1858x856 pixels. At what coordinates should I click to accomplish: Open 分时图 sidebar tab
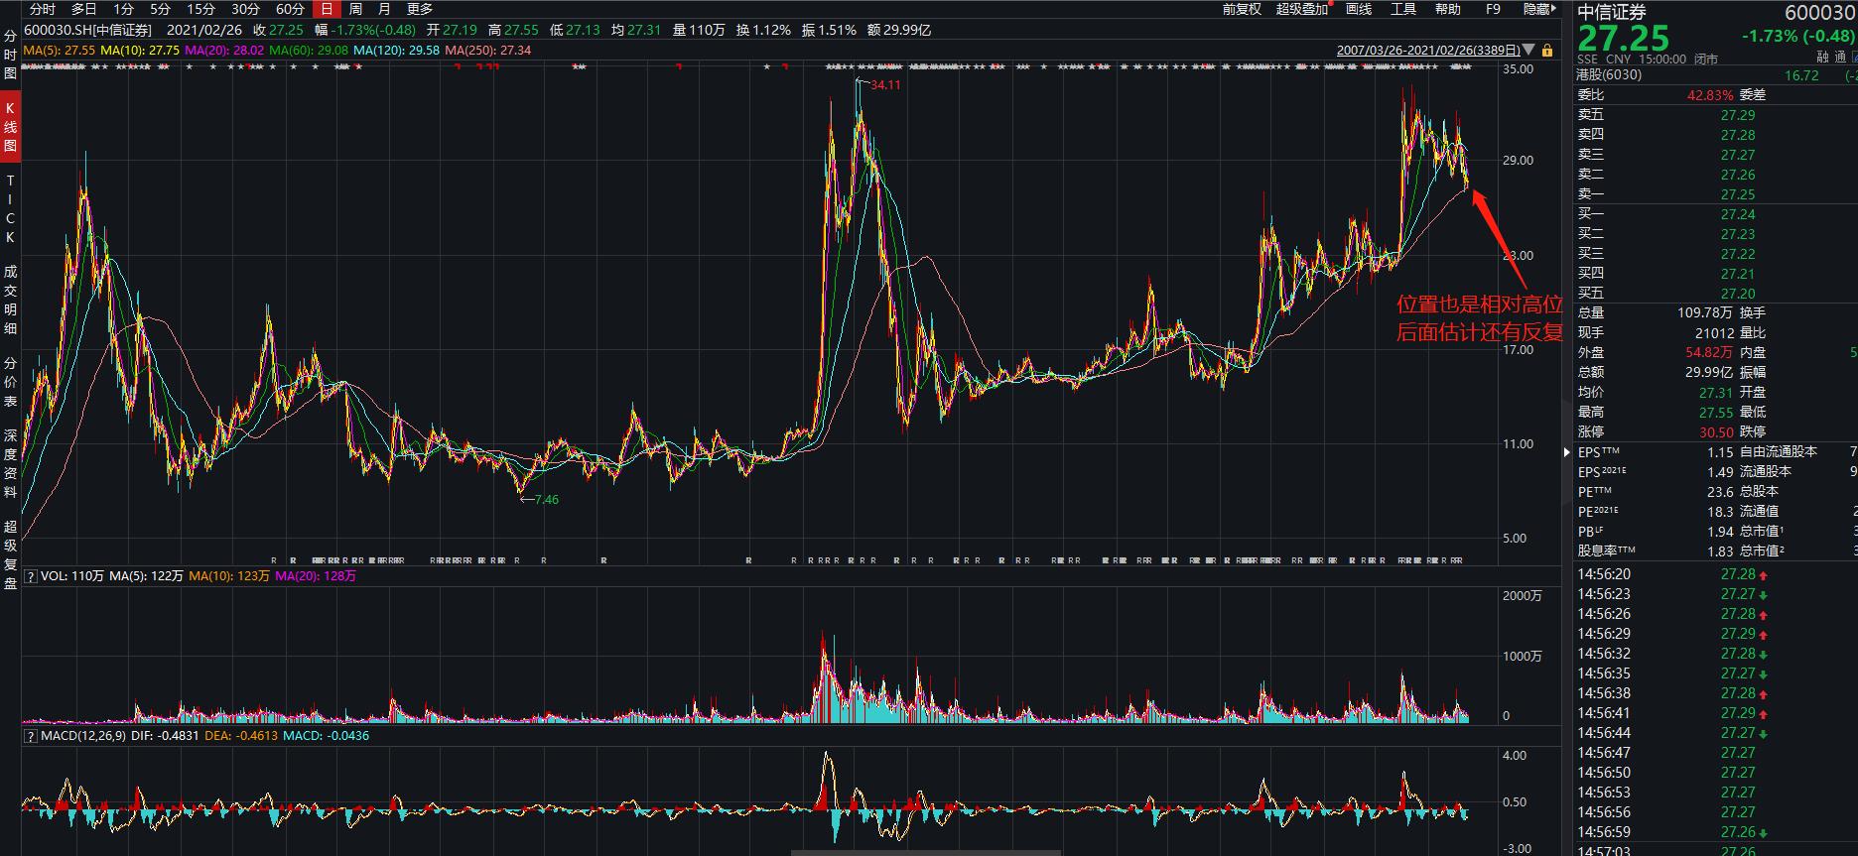click(10, 54)
